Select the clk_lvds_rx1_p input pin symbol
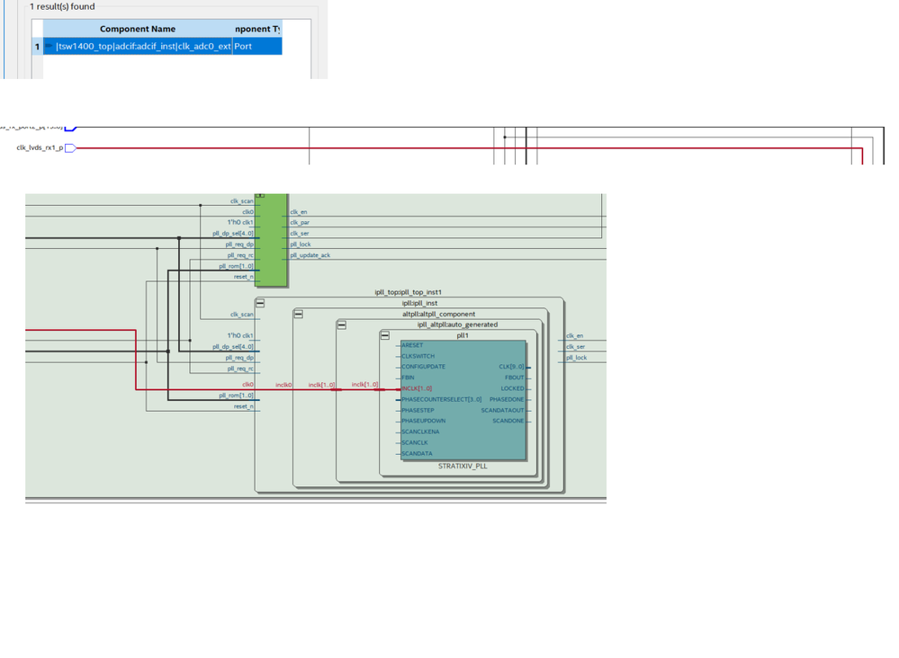 tap(70, 148)
